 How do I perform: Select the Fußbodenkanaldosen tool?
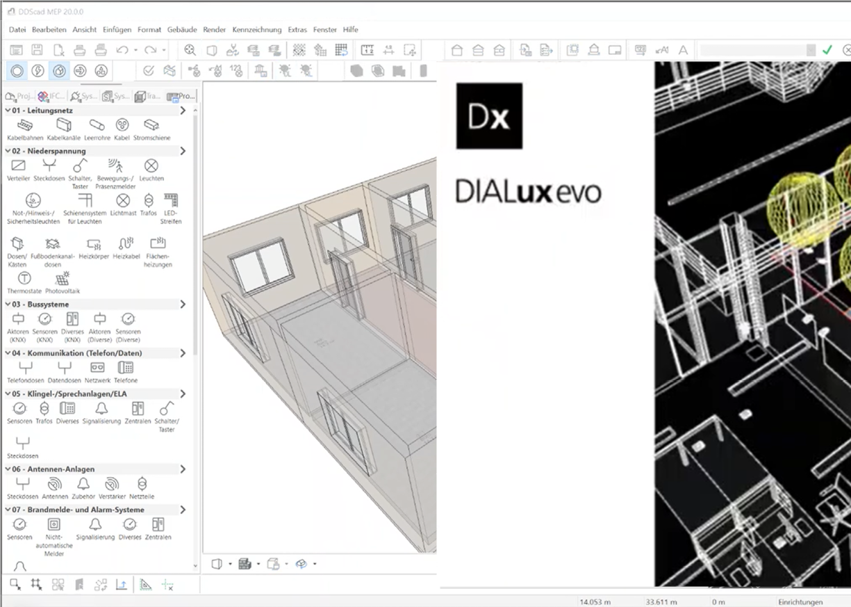[52, 252]
